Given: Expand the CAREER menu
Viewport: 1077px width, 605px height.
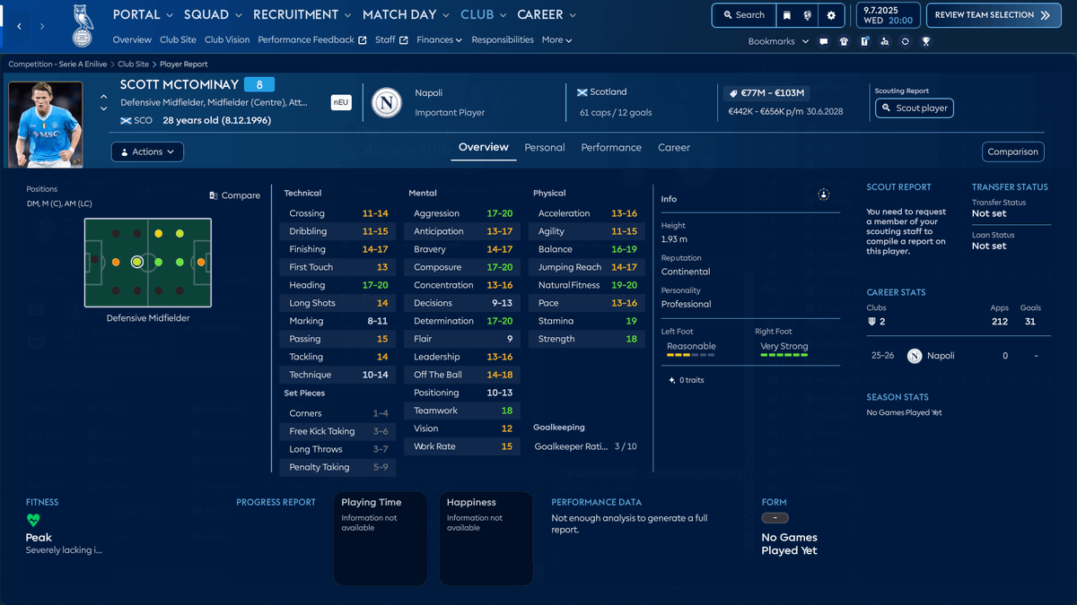Looking at the screenshot, I should [x=547, y=14].
